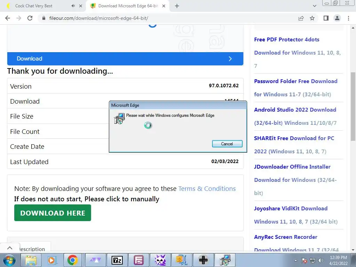Open media player taskbar icon
The height and width of the screenshot is (267, 356).
[52, 260]
